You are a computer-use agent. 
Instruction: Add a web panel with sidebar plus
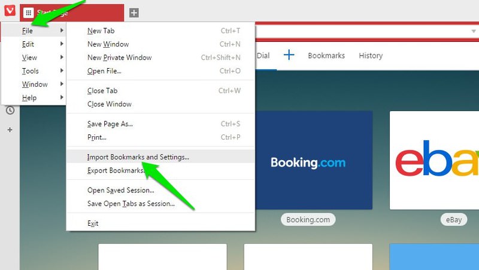click(x=10, y=130)
